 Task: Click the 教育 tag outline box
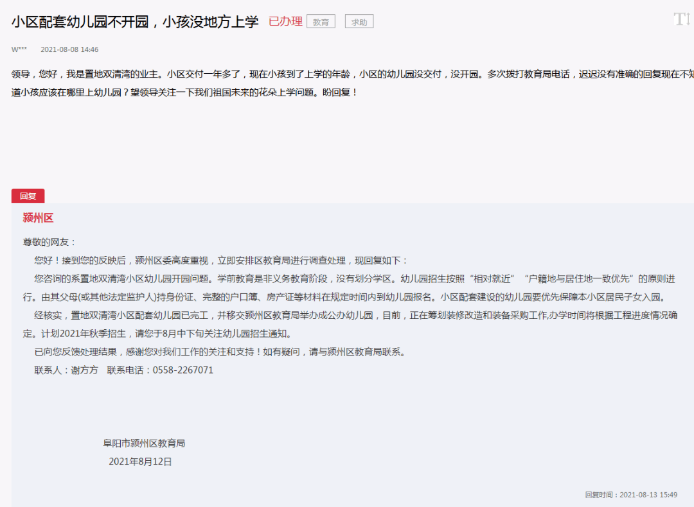[x=320, y=21]
